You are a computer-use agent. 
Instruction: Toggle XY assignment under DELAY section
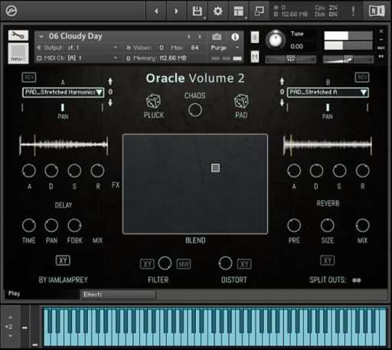click(x=63, y=260)
